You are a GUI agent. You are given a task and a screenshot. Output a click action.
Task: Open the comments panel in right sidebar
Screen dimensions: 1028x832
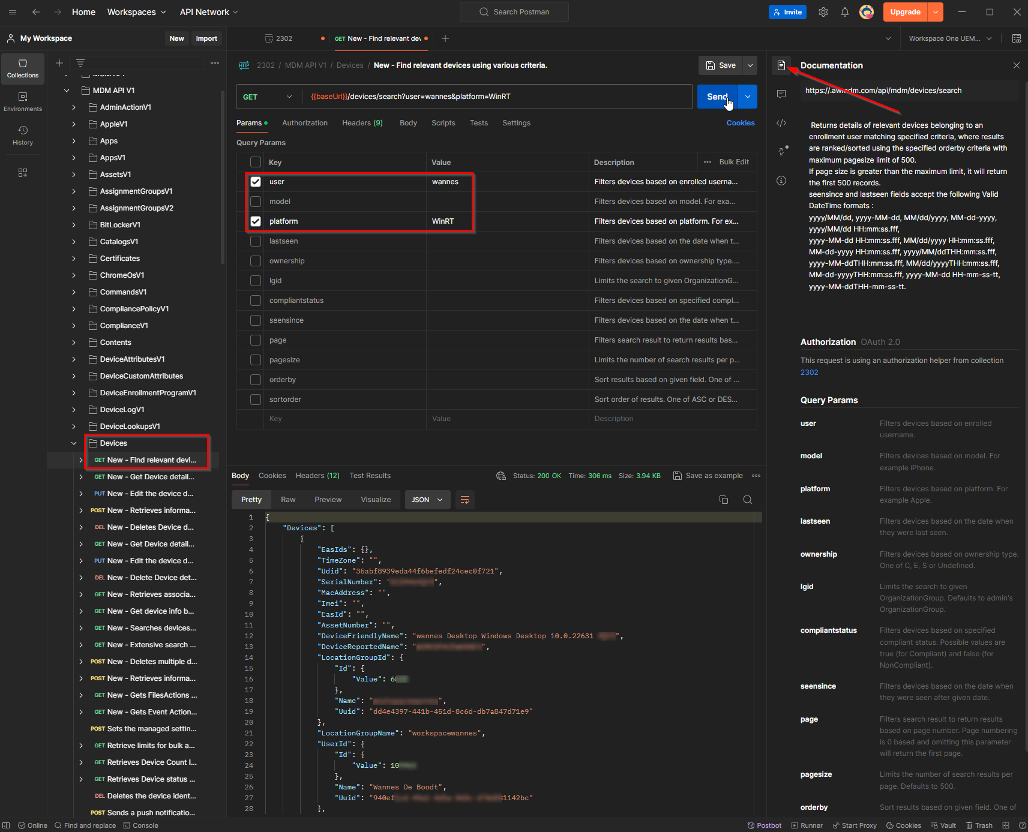pyautogui.click(x=781, y=94)
